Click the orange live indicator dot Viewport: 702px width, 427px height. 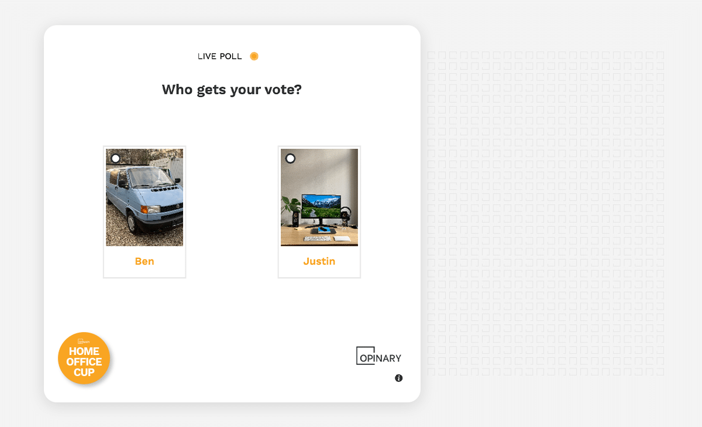[x=254, y=56]
